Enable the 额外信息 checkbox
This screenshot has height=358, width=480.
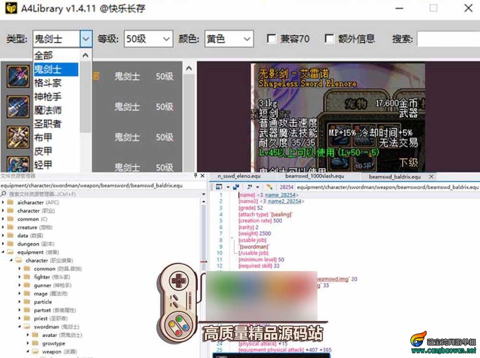(x=329, y=39)
